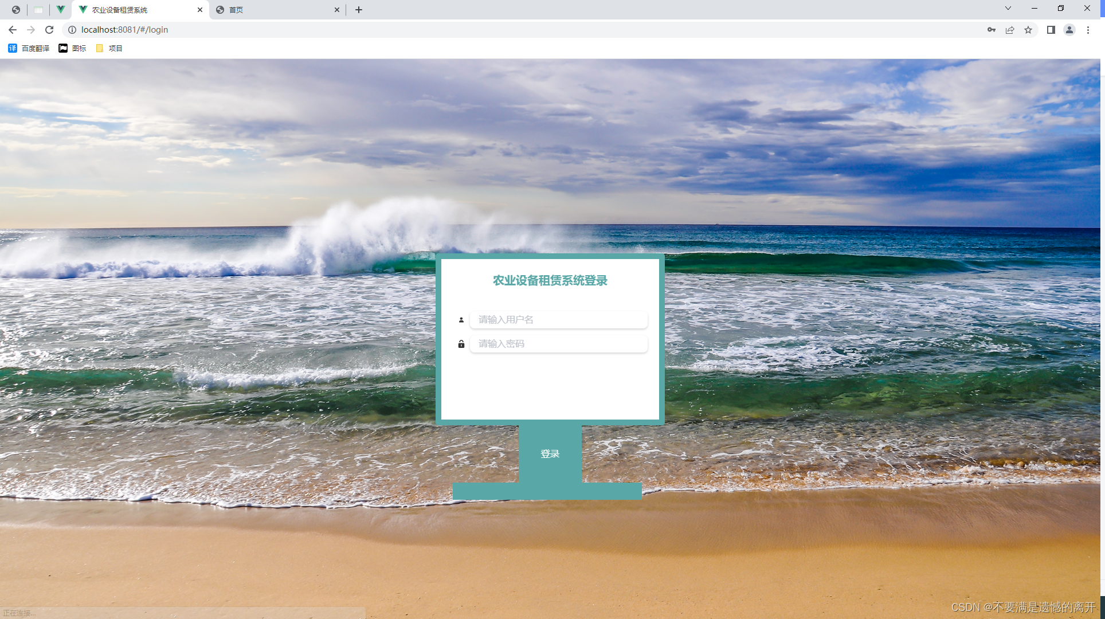The height and width of the screenshot is (619, 1105).
Task: Open Chrome three-dot menu
Action: [x=1088, y=30]
